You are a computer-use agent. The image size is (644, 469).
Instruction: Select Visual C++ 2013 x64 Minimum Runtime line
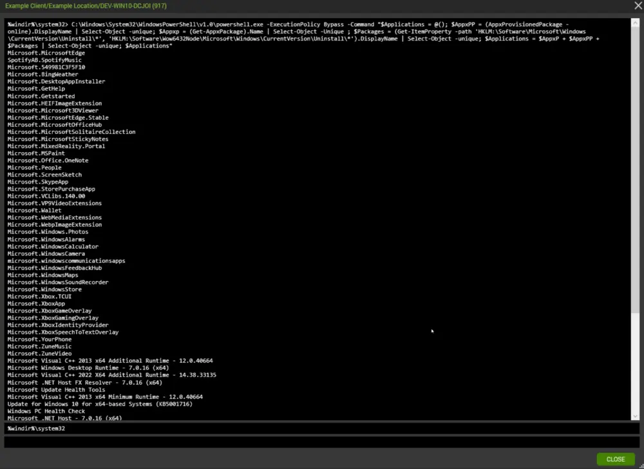tap(105, 397)
